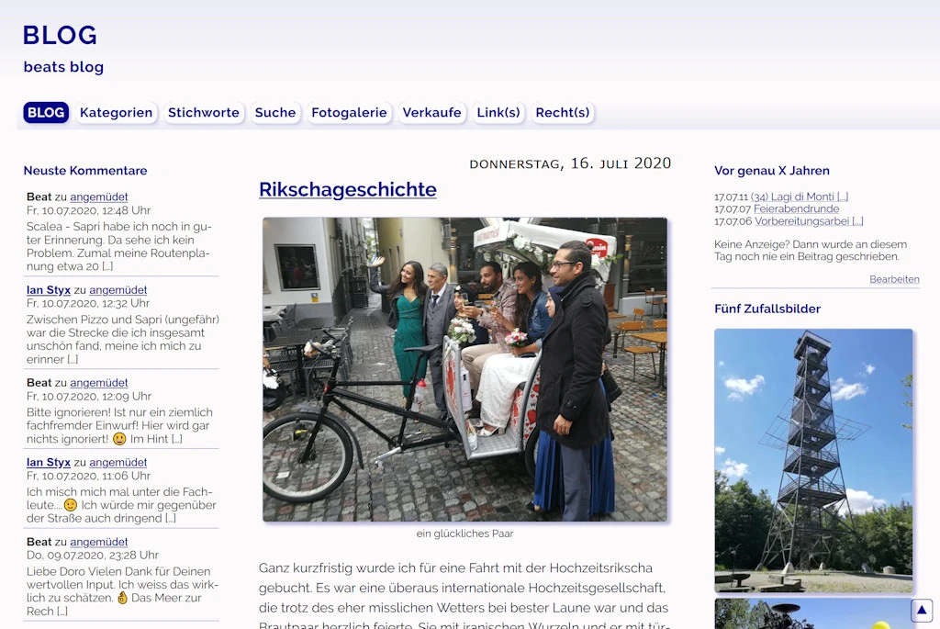Screen dimensions: 940x629
Task: Open the first Ian Styx author link
Action: pyautogui.click(x=49, y=290)
